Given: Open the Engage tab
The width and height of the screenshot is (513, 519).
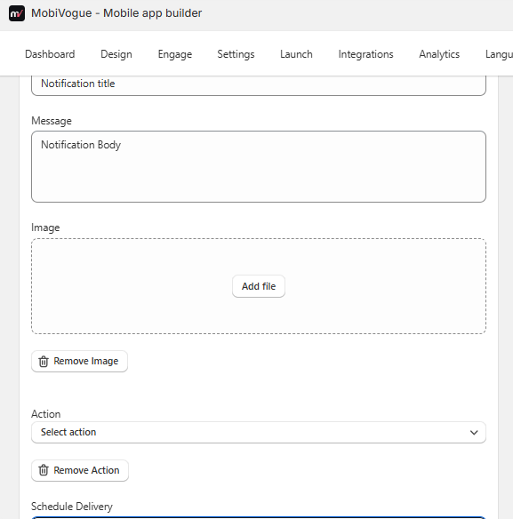Looking at the screenshot, I should [x=175, y=54].
